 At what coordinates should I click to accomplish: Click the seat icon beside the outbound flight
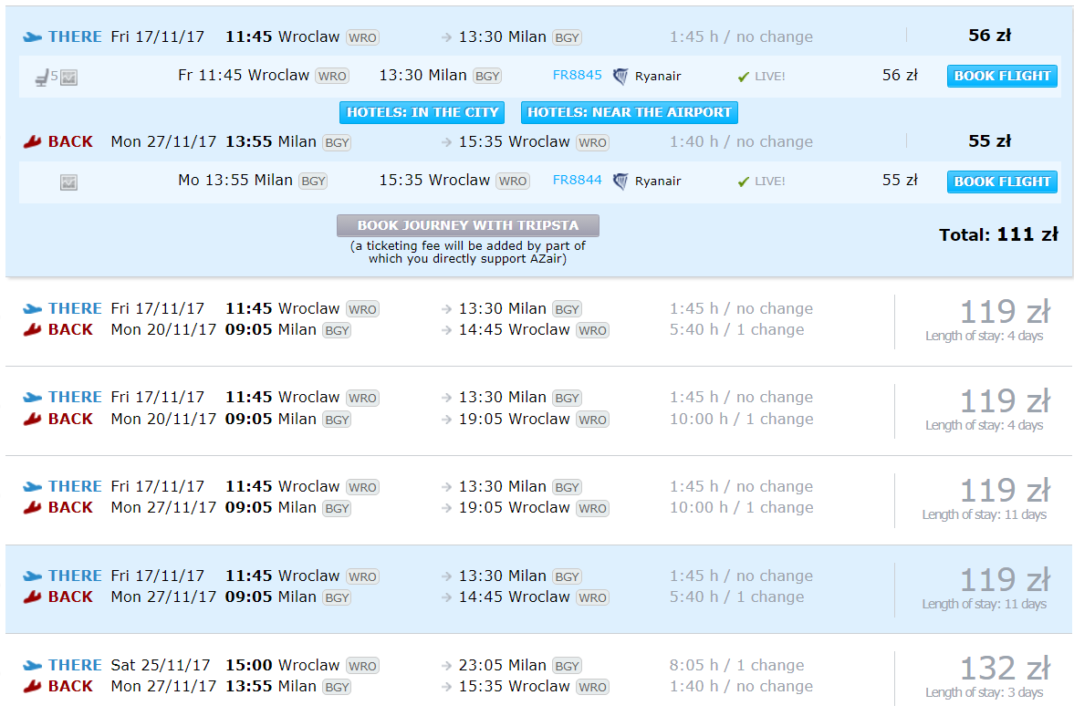click(x=42, y=78)
